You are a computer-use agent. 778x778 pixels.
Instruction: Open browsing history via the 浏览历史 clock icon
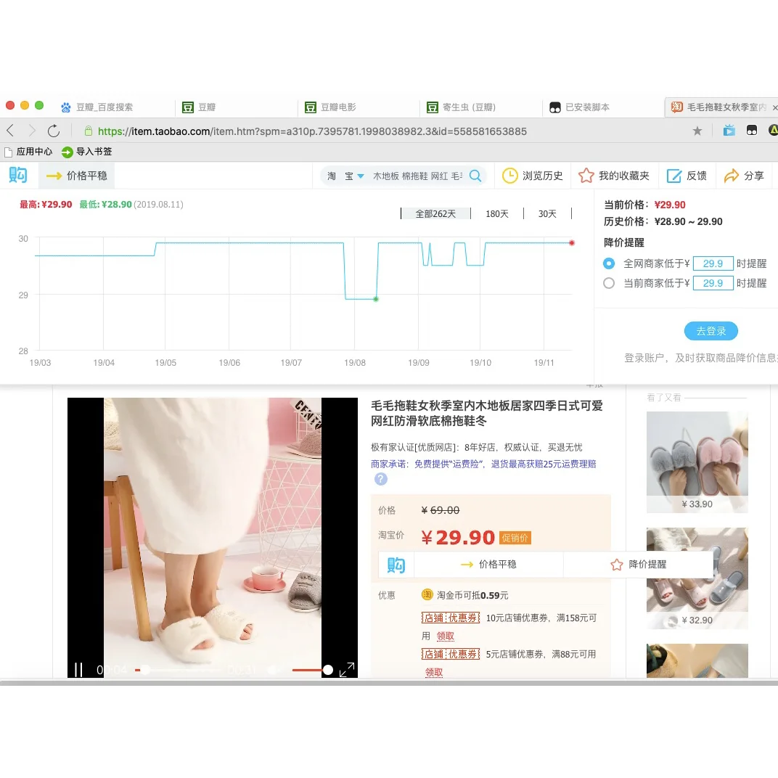point(510,175)
